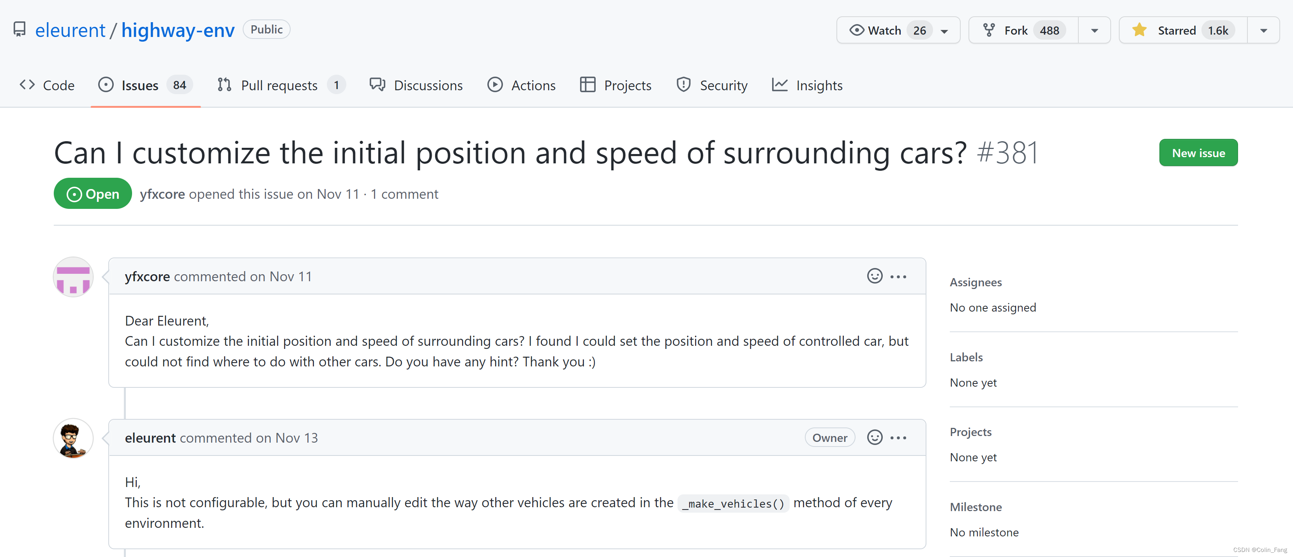Click the Issues circle-dot icon
This screenshot has width=1293, height=557.
point(106,85)
